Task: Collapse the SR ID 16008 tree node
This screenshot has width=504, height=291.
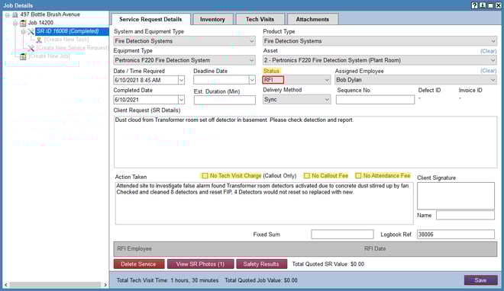Action: coord(23,31)
